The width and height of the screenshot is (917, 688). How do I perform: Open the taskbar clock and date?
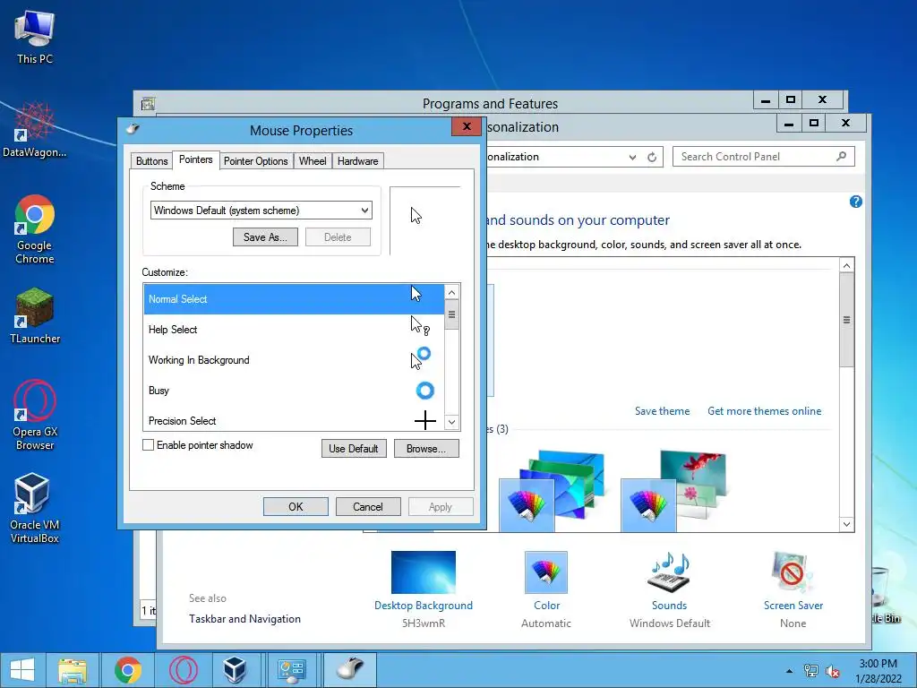[878, 671]
